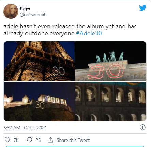Image resolution: width=151 pixels, height=147 pixels.
Task: Click the 7K likes count
Action: tap(16, 140)
